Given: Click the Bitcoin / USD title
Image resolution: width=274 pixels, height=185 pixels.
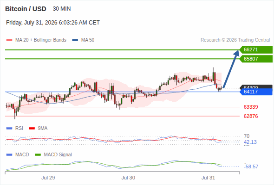Looking at the screenshot, I should point(26,9).
